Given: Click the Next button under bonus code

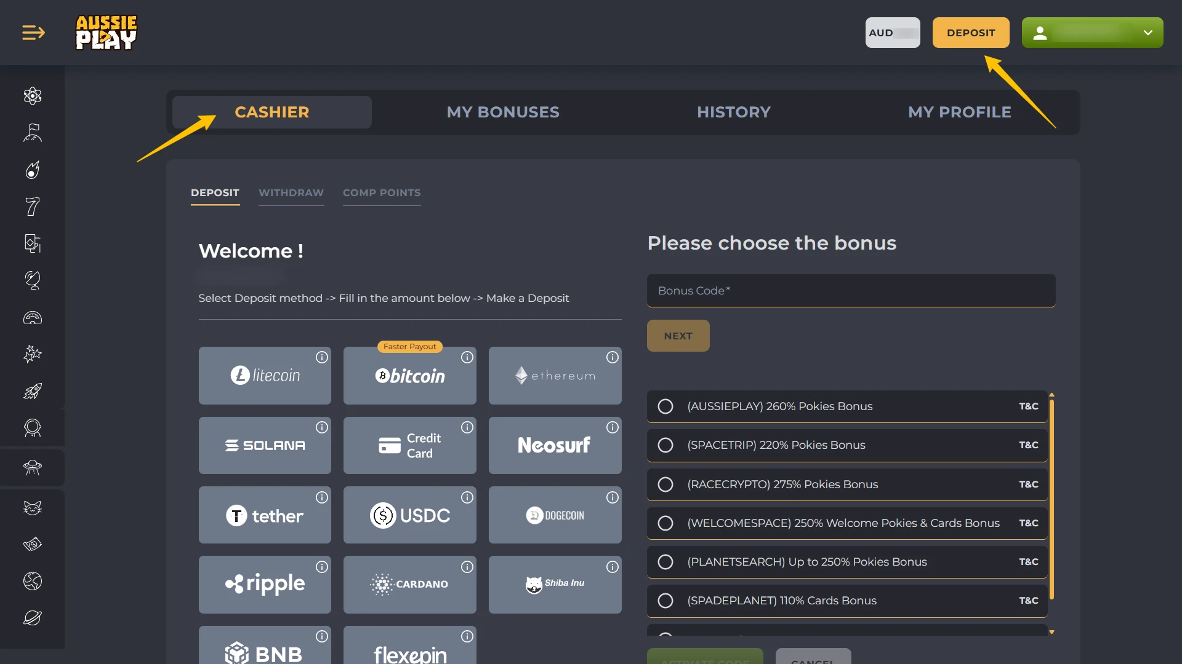Looking at the screenshot, I should pyautogui.click(x=678, y=336).
